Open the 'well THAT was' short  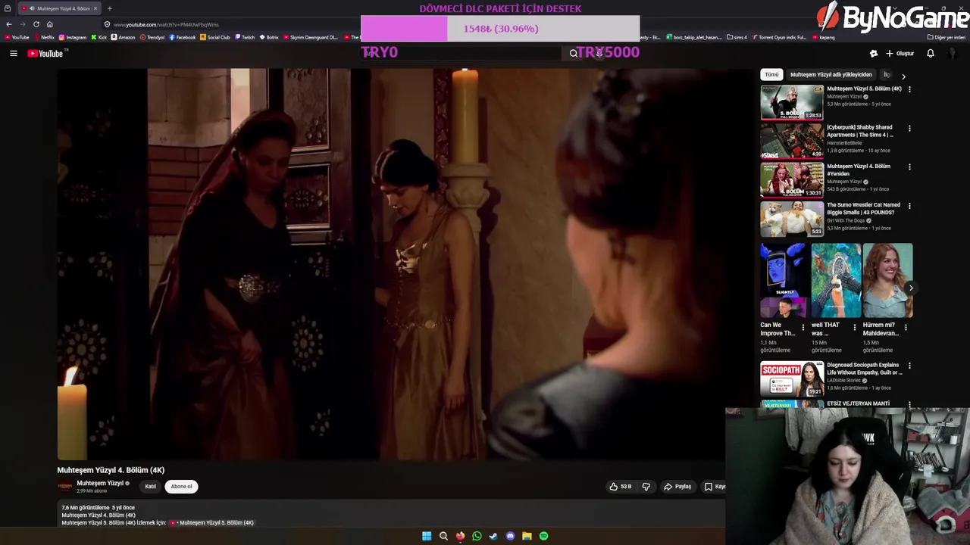click(x=836, y=280)
